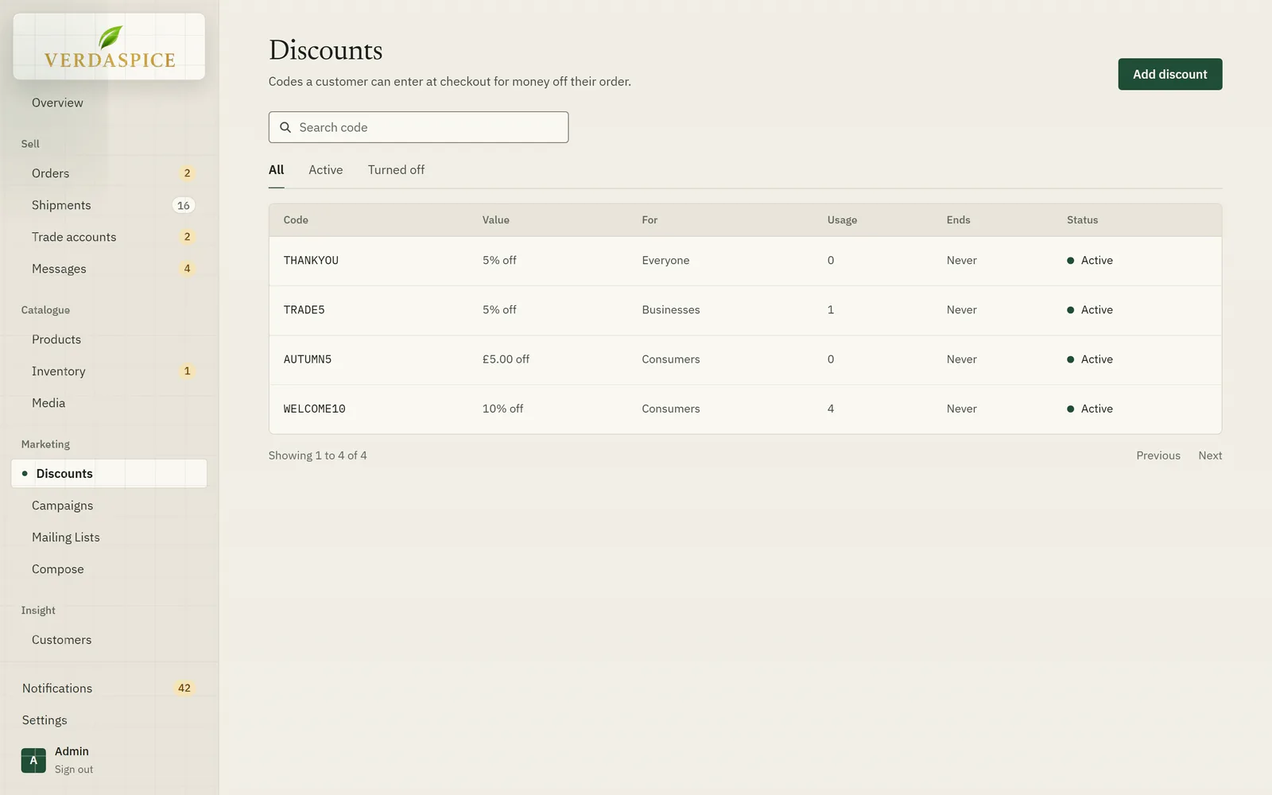
Task: Click the Add discount button
Action: [1169, 74]
